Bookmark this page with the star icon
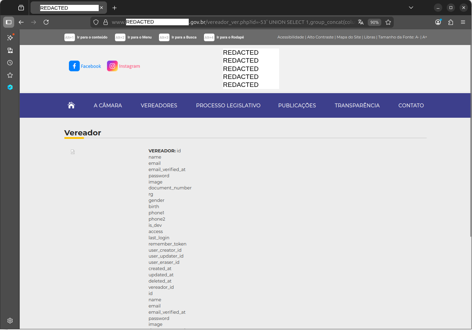 [388, 22]
